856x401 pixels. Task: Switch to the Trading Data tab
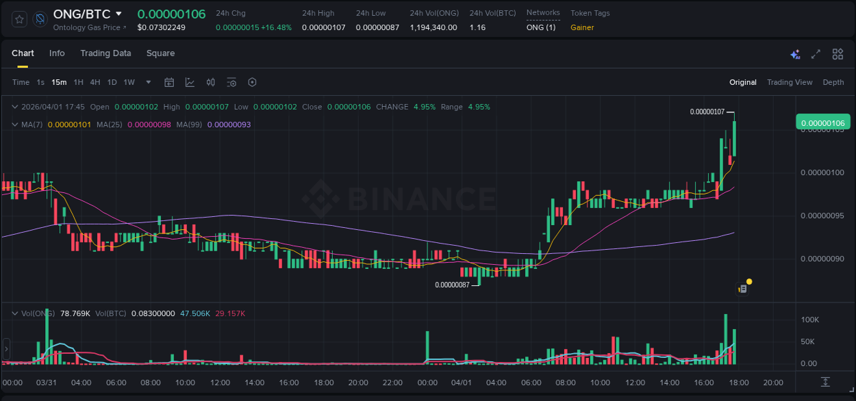pos(105,53)
